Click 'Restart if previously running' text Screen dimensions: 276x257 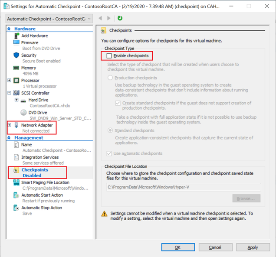(x=49, y=201)
